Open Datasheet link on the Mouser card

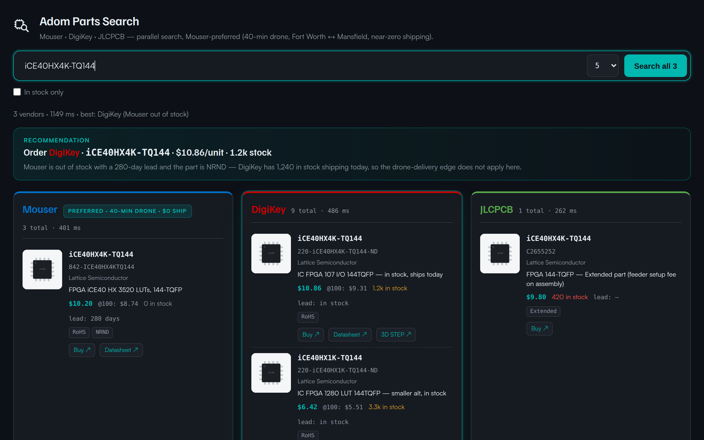coord(121,350)
